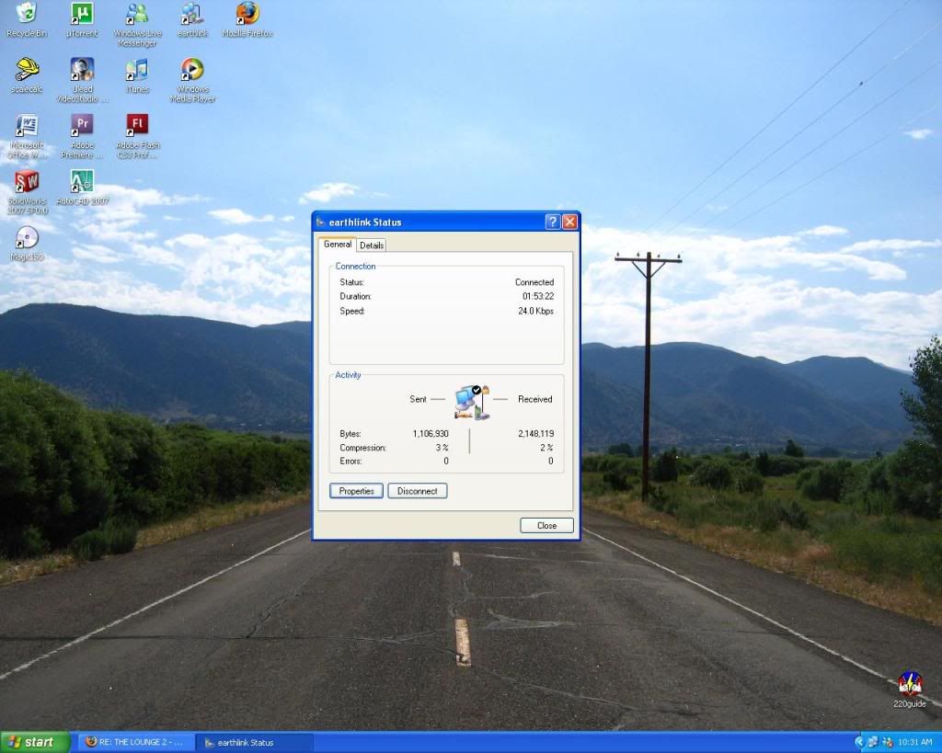This screenshot has height=753, width=942.
Task: Click the 220guide desktop icon
Action: [910, 685]
